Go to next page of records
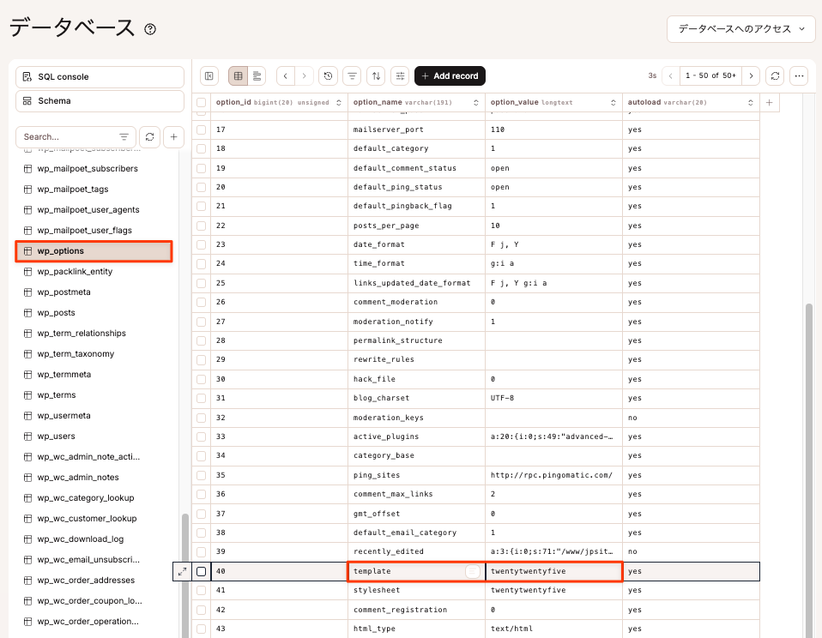Image resolution: width=822 pixels, height=638 pixels. pos(752,76)
